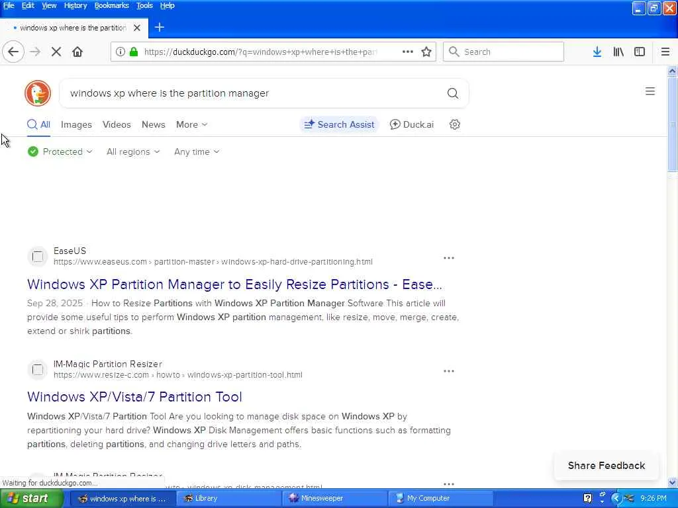This screenshot has height=508, width=678.
Task: Open the Windows Start menu
Action: pyautogui.click(x=32, y=498)
